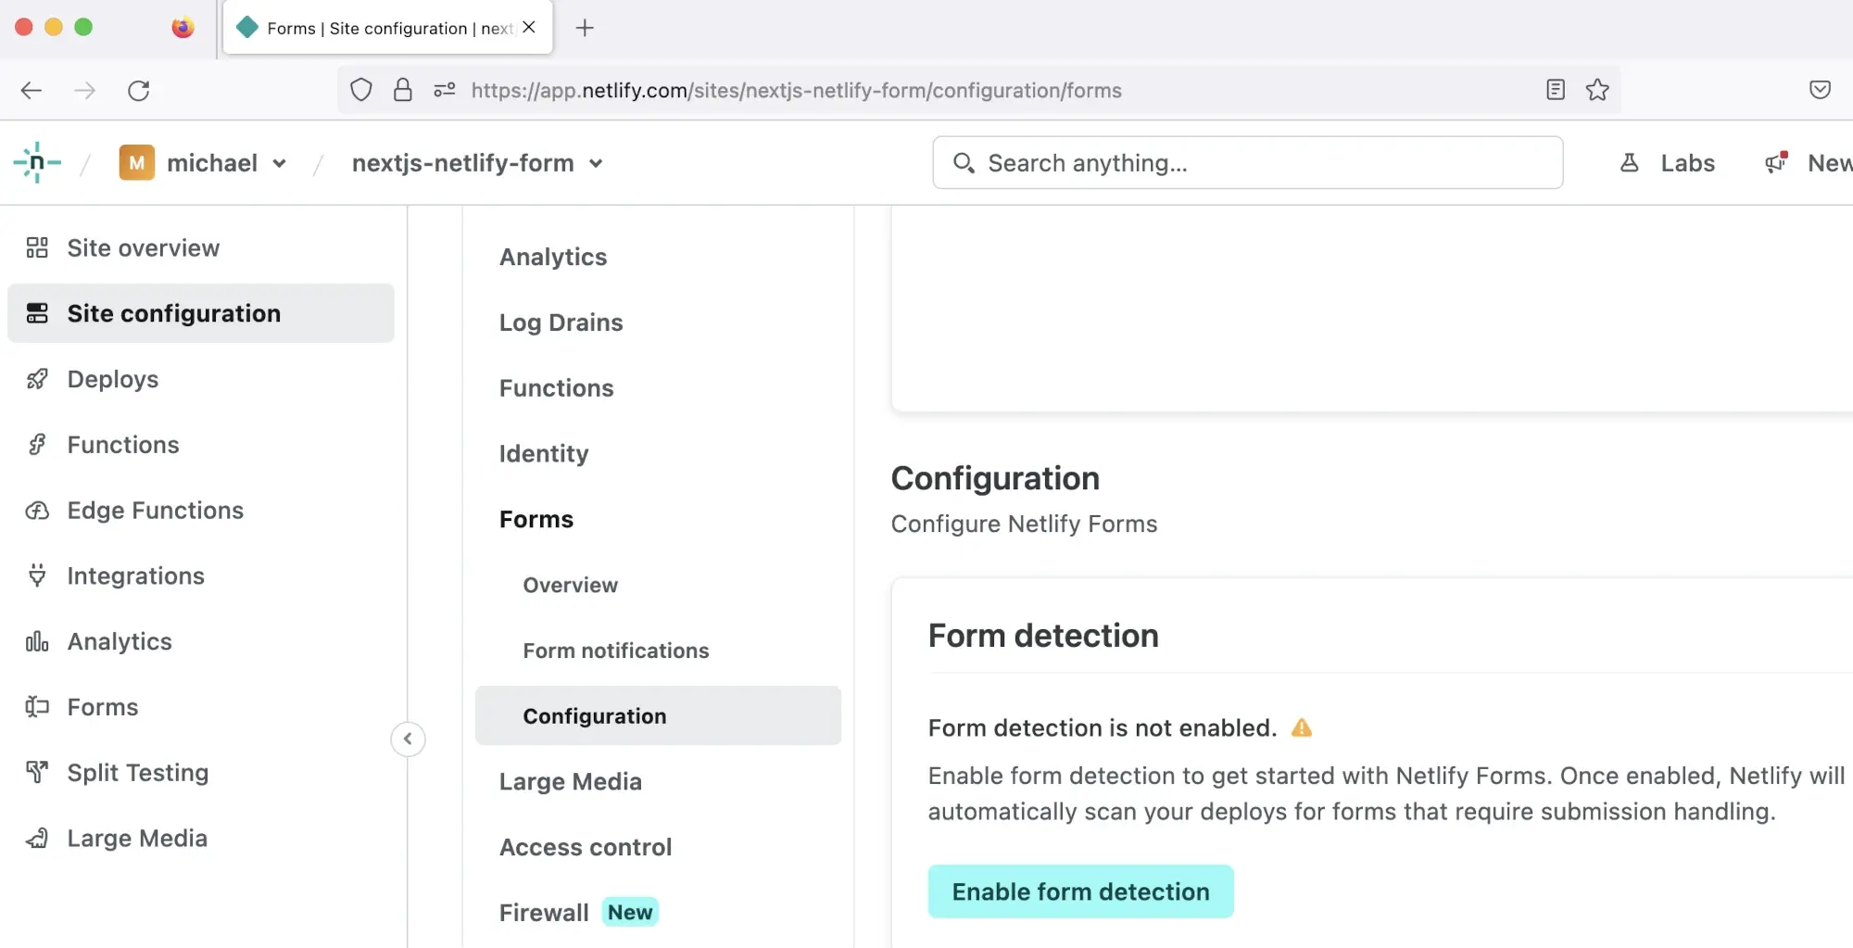Open the notifications megaphone icon
The width and height of the screenshot is (1853, 948).
1774,163
